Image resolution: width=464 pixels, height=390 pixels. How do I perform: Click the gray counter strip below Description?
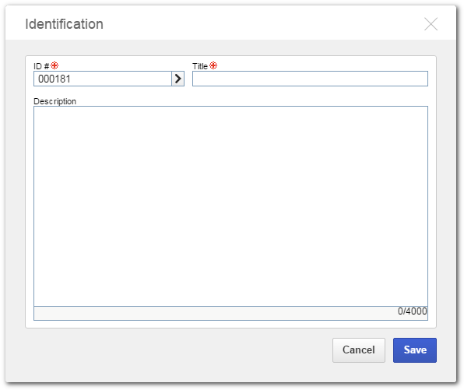click(230, 313)
